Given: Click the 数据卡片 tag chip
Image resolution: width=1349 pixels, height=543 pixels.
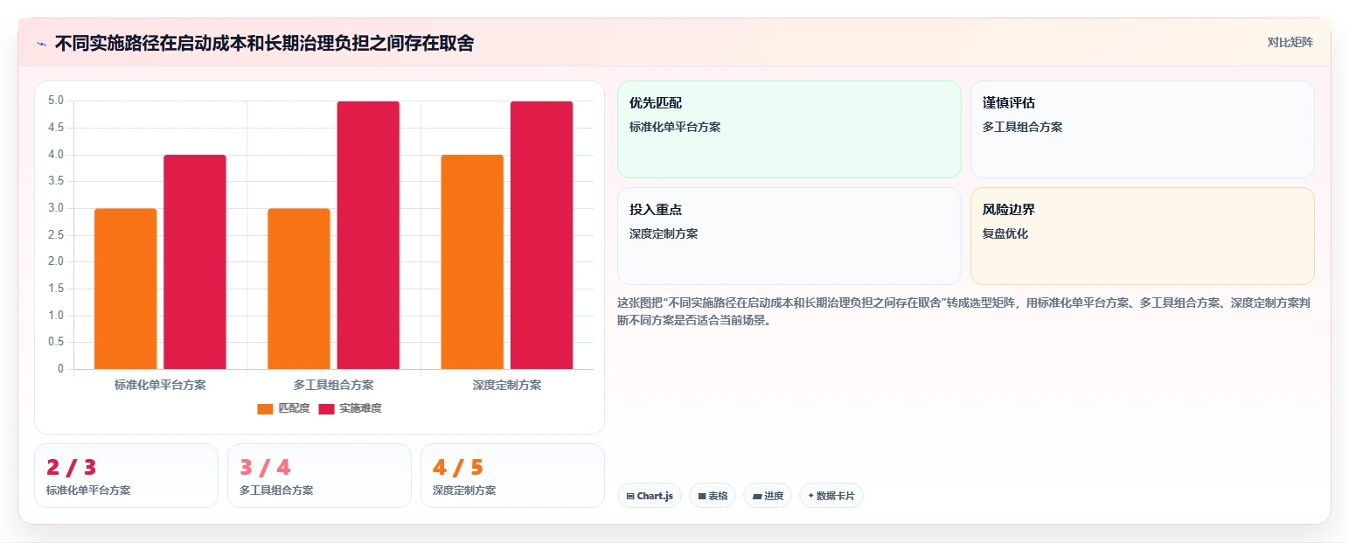Looking at the screenshot, I should pos(831,496).
